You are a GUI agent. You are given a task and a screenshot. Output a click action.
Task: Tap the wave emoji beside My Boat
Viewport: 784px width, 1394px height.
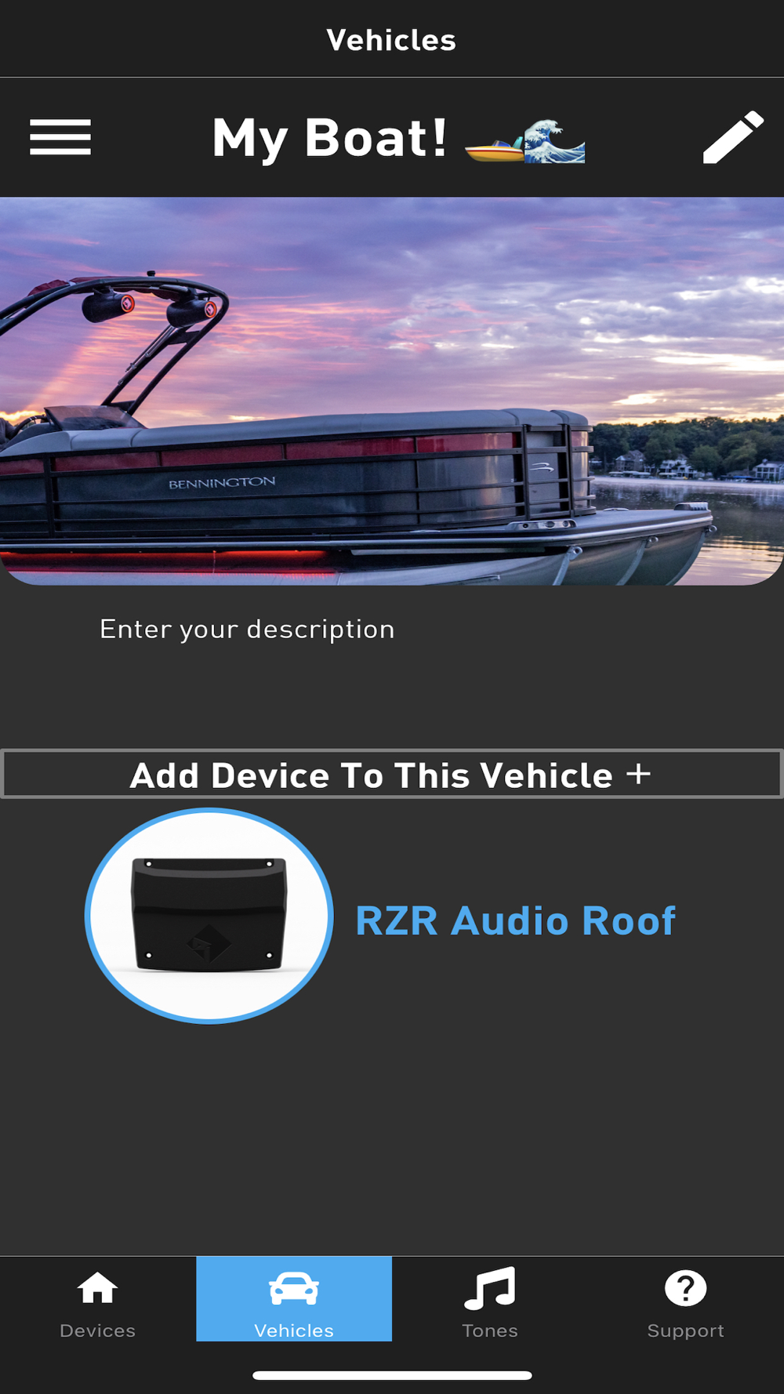click(x=554, y=141)
